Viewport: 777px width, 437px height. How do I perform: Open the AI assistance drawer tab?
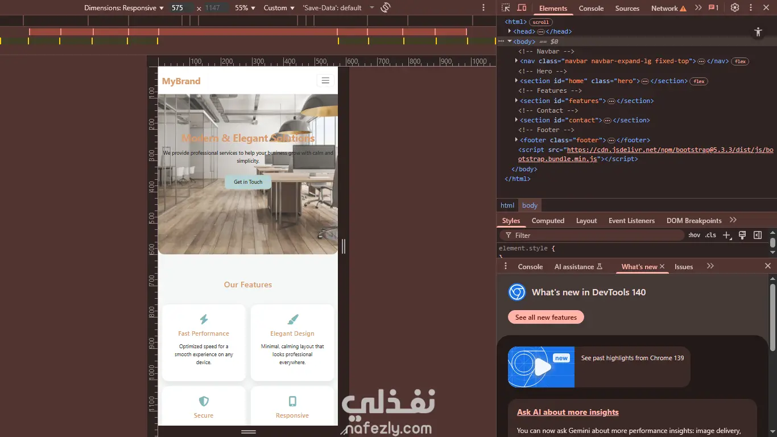coord(578,266)
